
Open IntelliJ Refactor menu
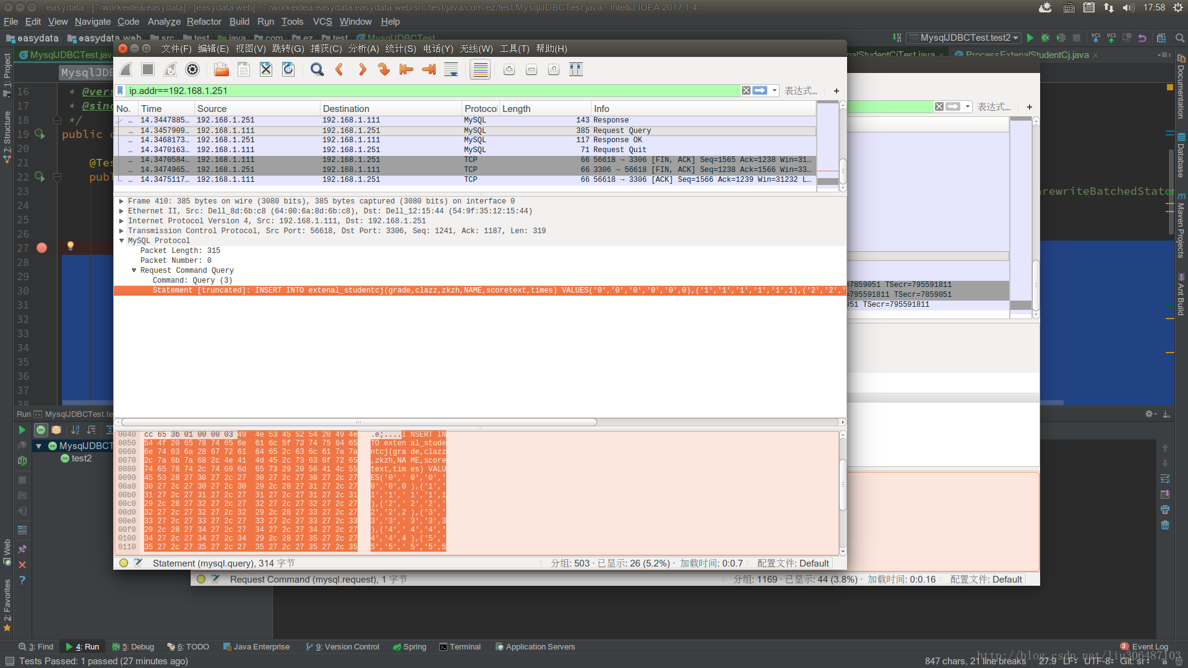(x=204, y=22)
